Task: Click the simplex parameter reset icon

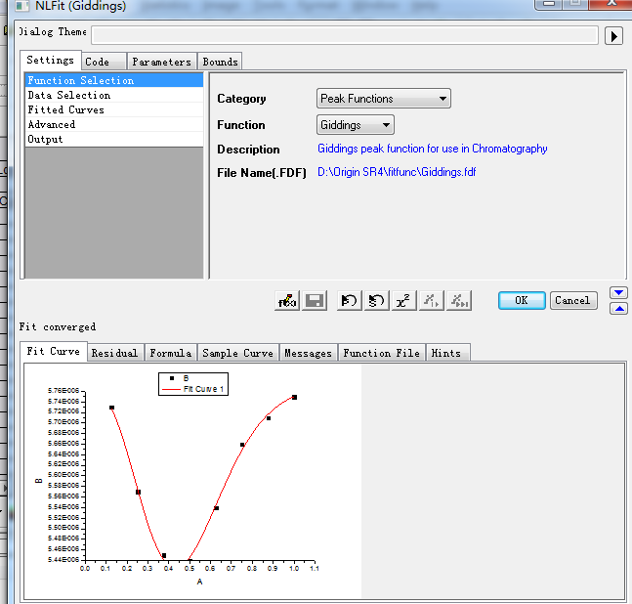Action: (x=376, y=300)
